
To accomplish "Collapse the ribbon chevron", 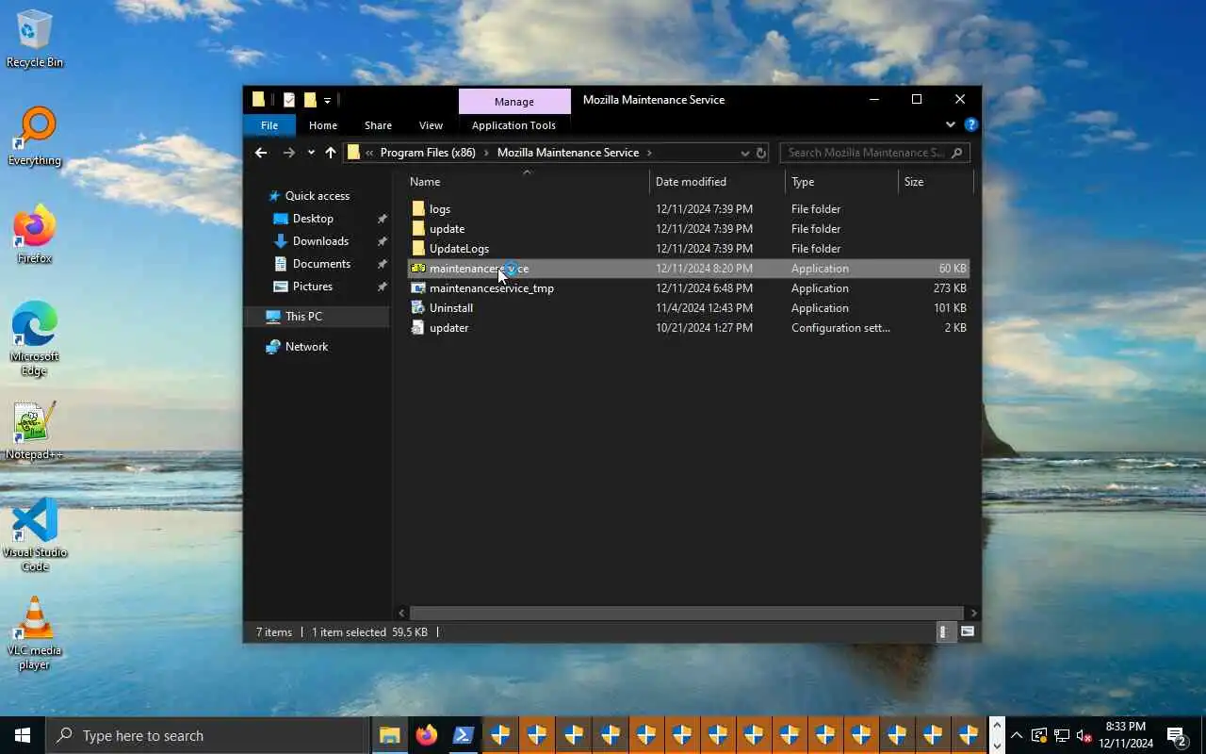I will [950, 124].
